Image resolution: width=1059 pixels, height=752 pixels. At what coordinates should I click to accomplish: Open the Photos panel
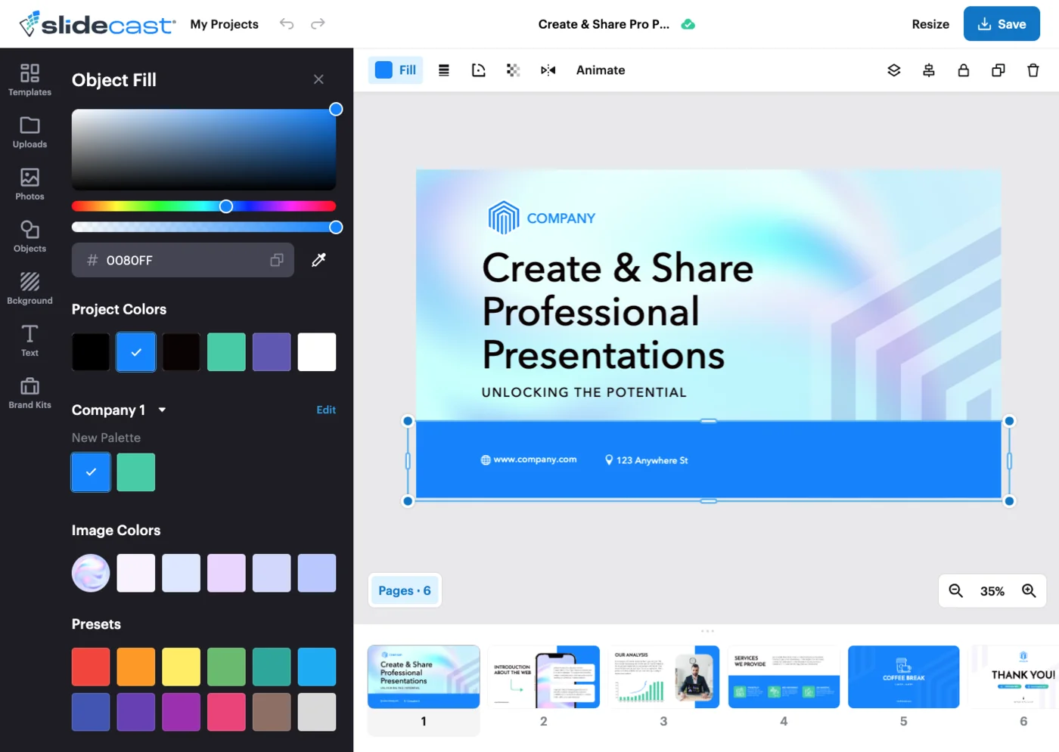click(x=30, y=184)
